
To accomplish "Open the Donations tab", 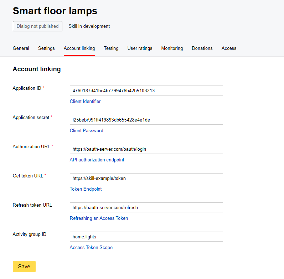I will [x=202, y=48].
